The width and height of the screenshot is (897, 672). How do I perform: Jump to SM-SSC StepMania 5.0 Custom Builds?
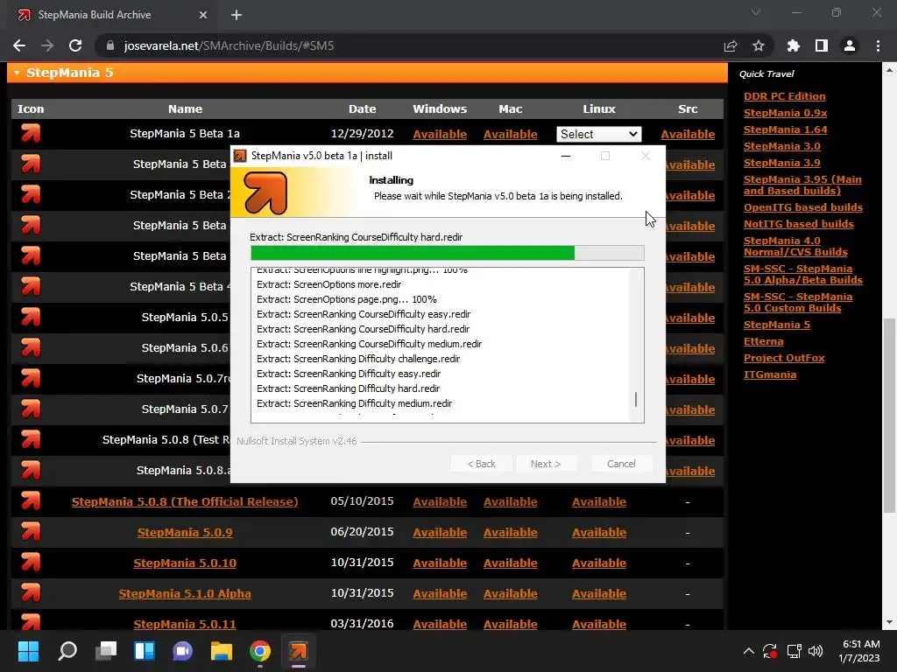(797, 302)
